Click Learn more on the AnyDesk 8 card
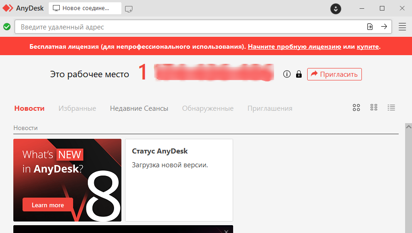The height and width of the screenshot is (233, 412). click(47, 205)
